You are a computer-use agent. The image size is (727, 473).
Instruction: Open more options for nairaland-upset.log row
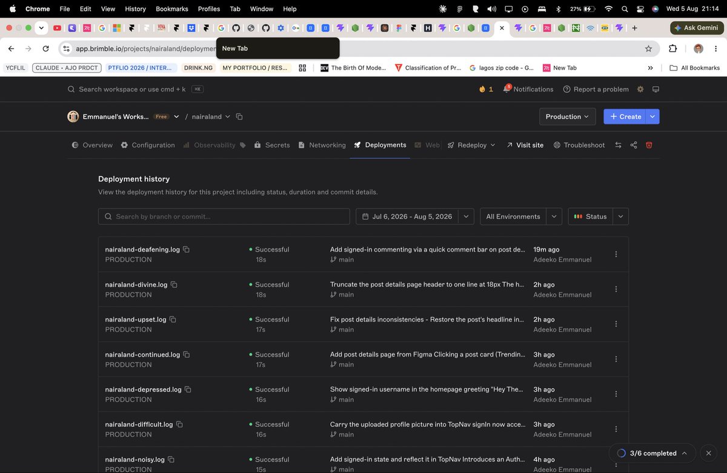point(616,324)
